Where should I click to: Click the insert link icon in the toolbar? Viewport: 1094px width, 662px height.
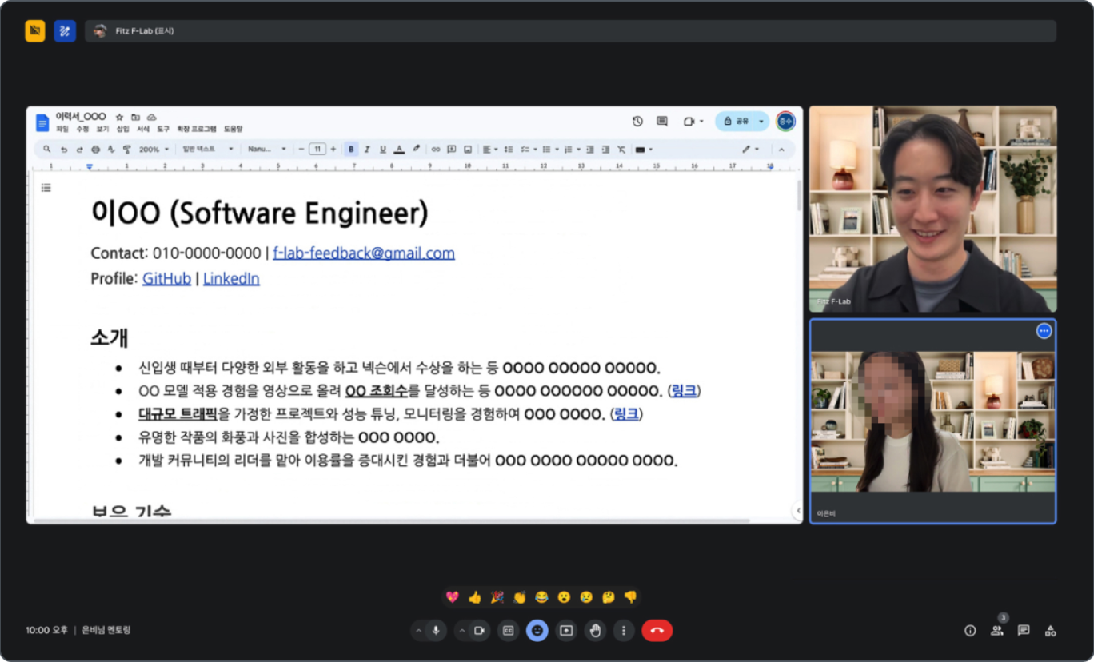437,150
